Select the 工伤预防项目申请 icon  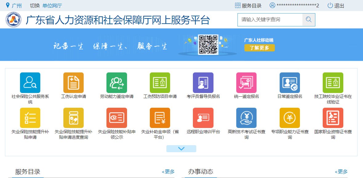click(x=160, y=83)
